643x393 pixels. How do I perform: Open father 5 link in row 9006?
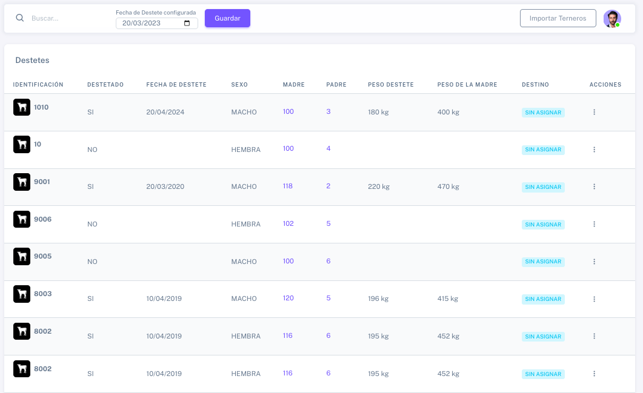[x=328, y=223]
